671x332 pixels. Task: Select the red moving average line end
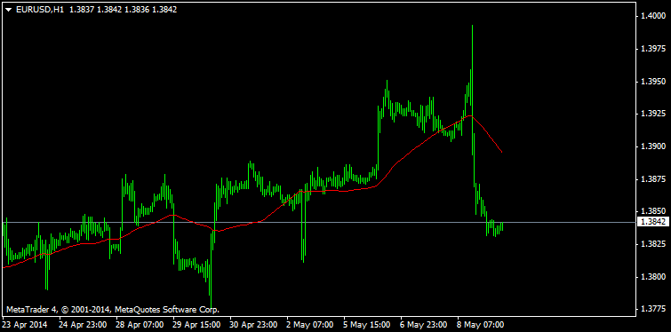501,151
